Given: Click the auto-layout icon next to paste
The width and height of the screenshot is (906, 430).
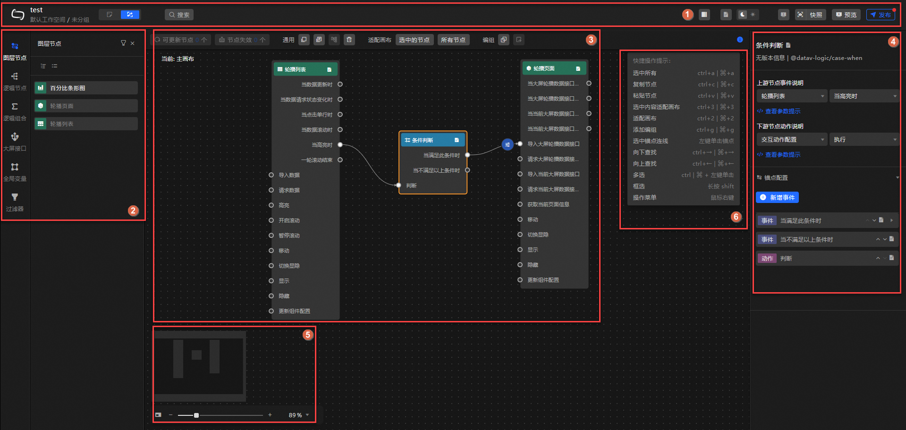Looking at the screenshot, I should pos(334,40).
